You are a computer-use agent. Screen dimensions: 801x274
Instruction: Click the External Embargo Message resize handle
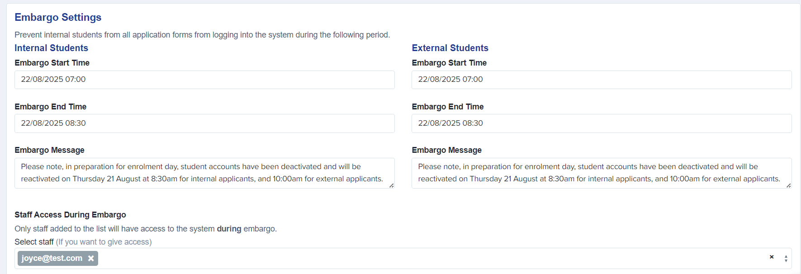point(789,185)
